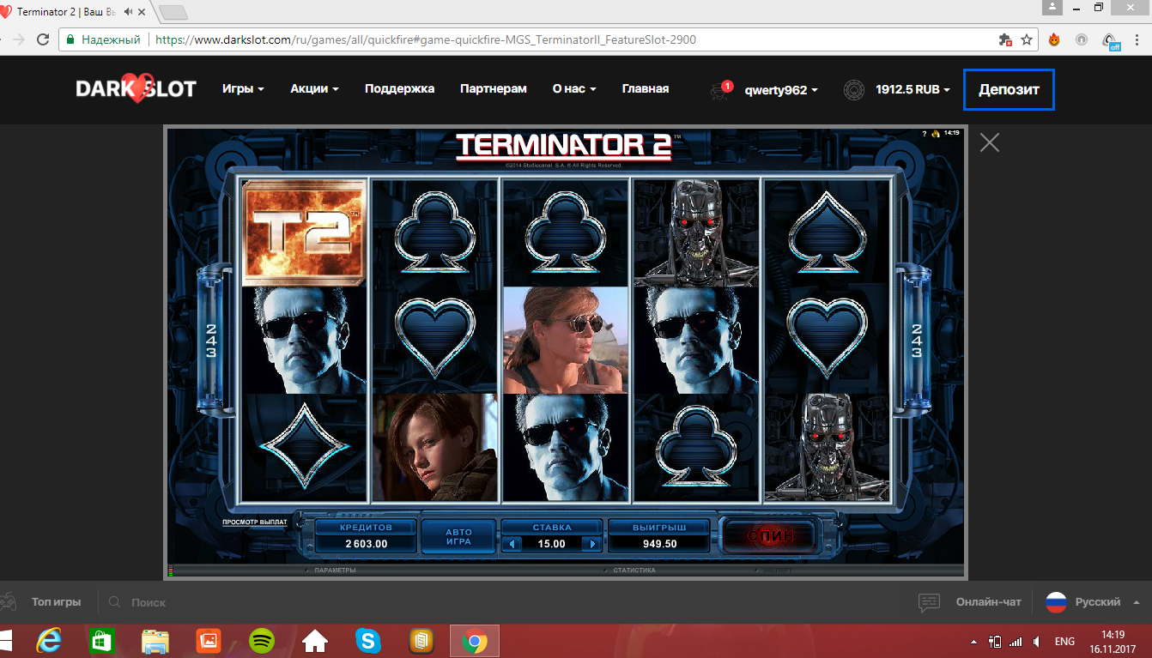Click the credits value 2 603.00
Viewport: 1152px width, 658px height.
click(367, 544)
